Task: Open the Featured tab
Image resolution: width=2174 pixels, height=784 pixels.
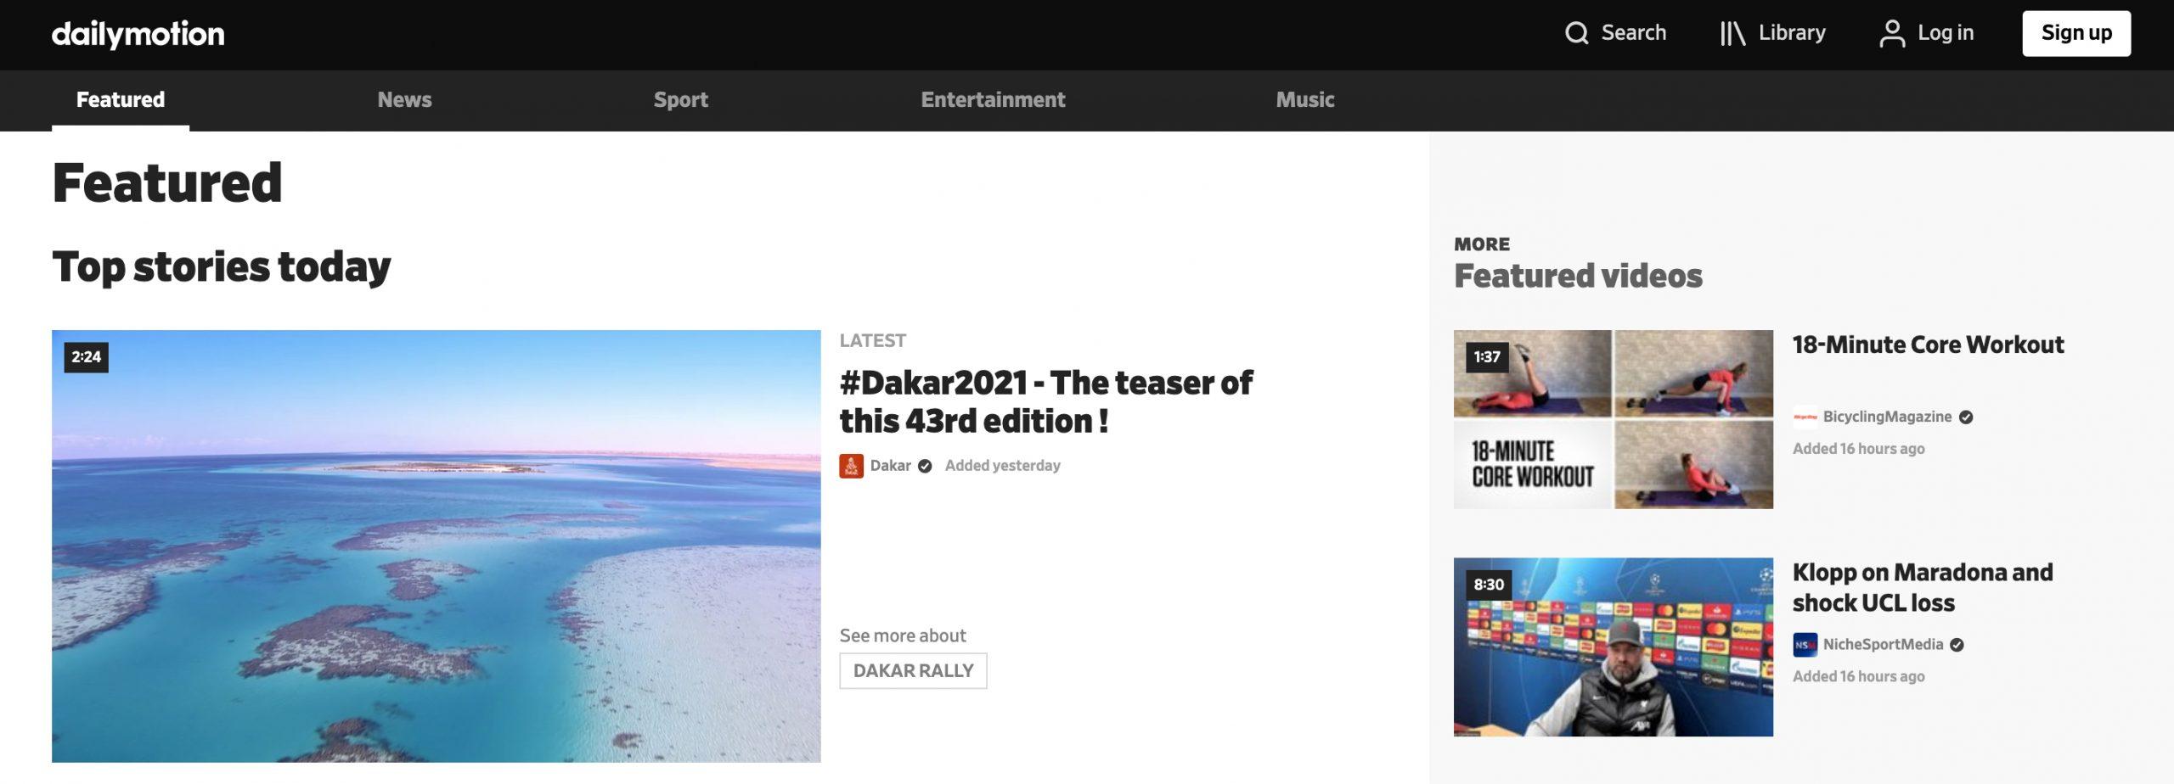Action: point(121,100)
